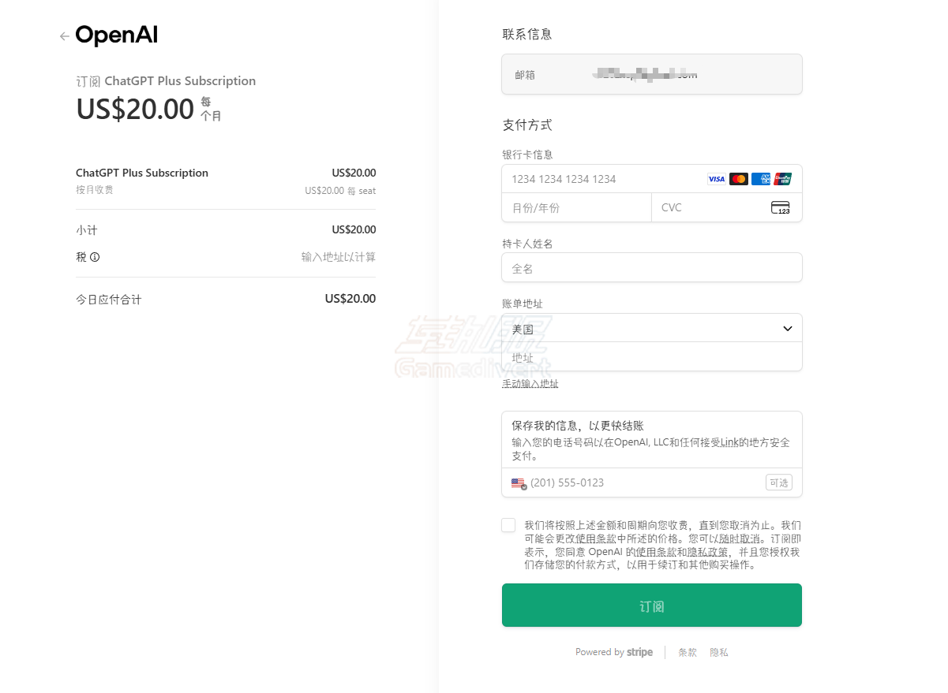This screenshot has width=948, height=693.
Task: Click the 地址 billing address field
Action: [652, 357]
